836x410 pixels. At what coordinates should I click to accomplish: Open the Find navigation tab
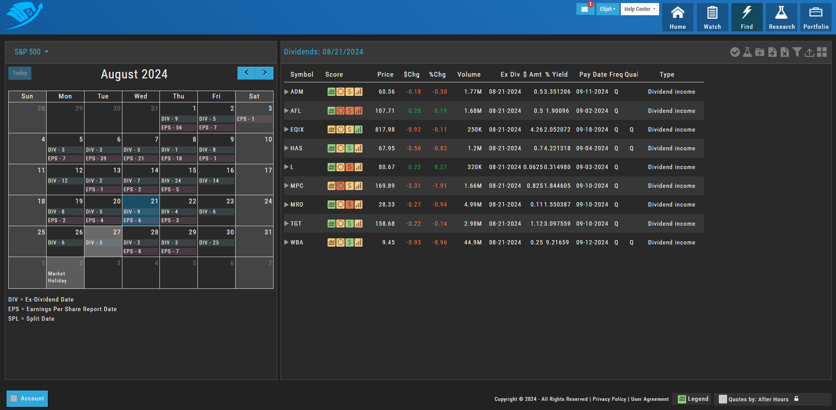747,17
